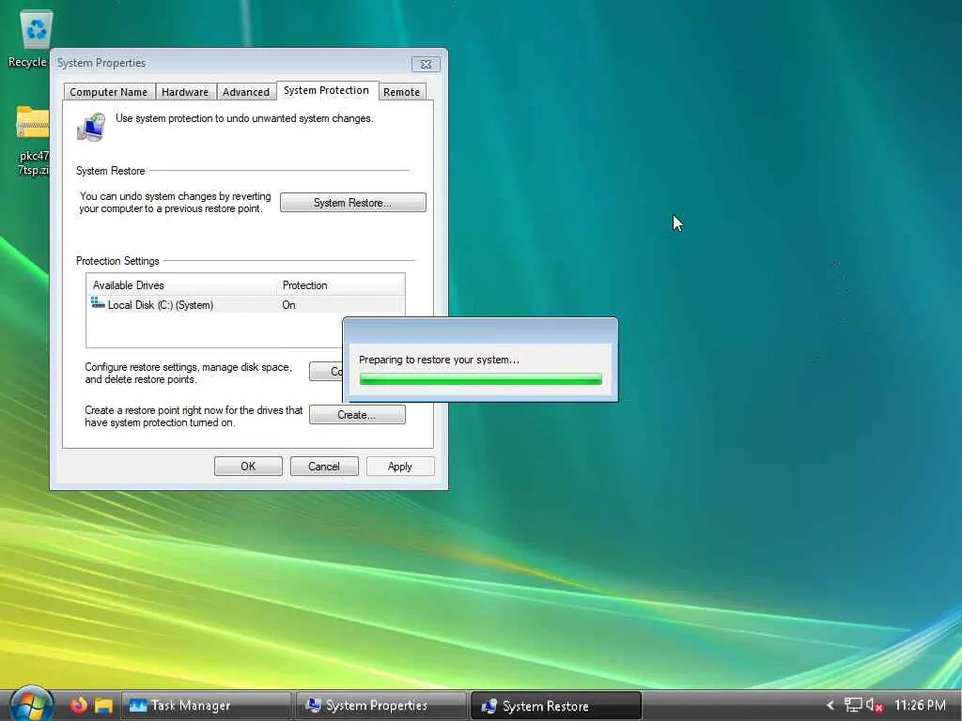This screenshot has width=962, height=721.
Task: Select the pkc47 zip folder on the desktop
Action: tap(33, 141)
